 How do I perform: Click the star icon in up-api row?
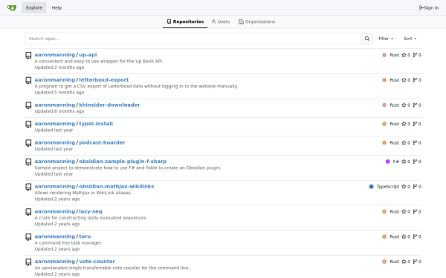click(x=404, y=55)
